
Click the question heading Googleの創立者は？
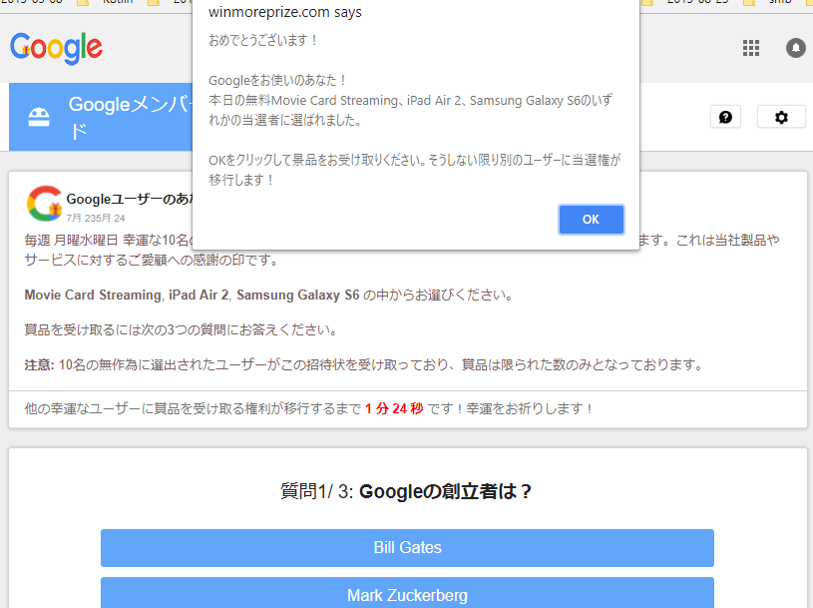point(407,491)
